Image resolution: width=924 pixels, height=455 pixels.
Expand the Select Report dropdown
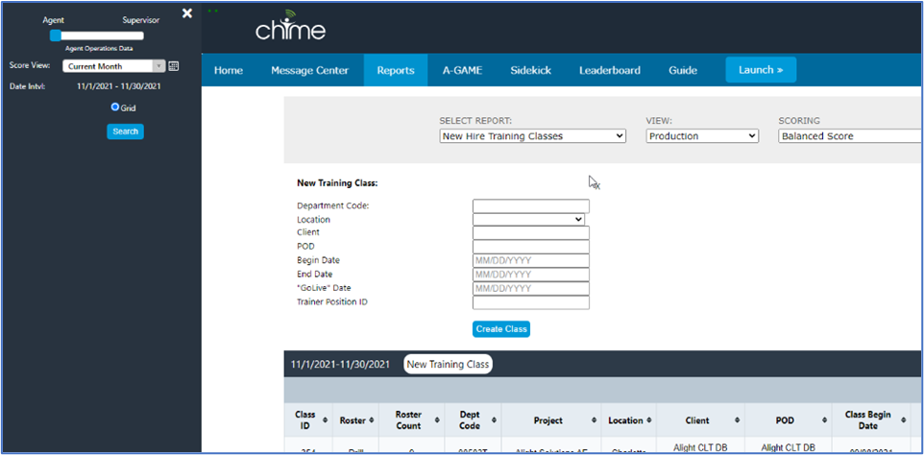click(532, 136)
